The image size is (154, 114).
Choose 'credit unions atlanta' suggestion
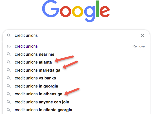click(33, 62)
